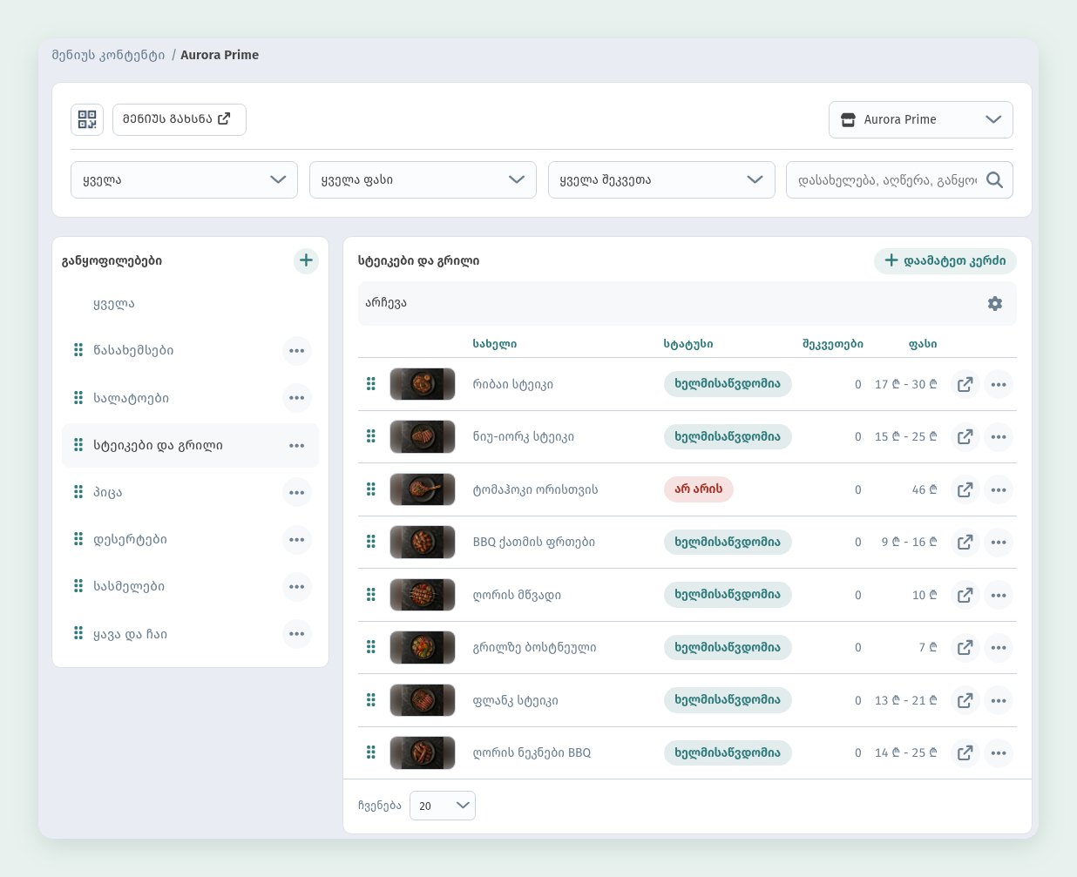The image size is (1077, 877).
Task: Select the პიცა section
Action: click(x=108, y=492)
